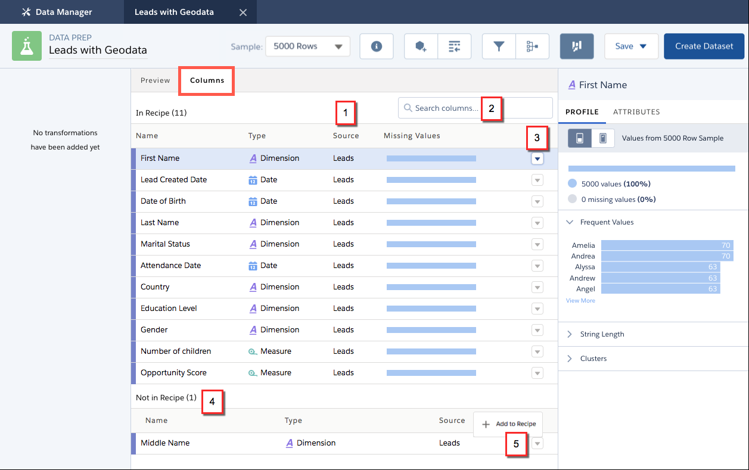Click the branching structure icon button
Screen dimensions: 749x470
pos(532,46)
